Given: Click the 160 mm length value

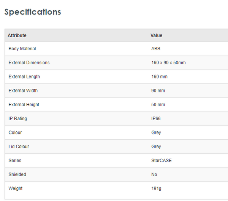Looking at the screenshot, I should tap(159, 77).
